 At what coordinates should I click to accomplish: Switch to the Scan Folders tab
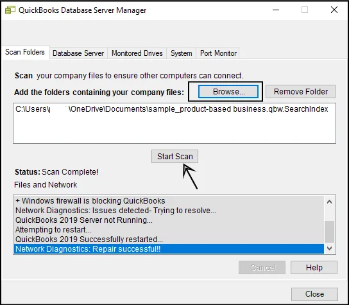[x=25, y=52]
